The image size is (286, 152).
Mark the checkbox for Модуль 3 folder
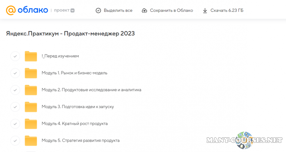coord(15,107)
